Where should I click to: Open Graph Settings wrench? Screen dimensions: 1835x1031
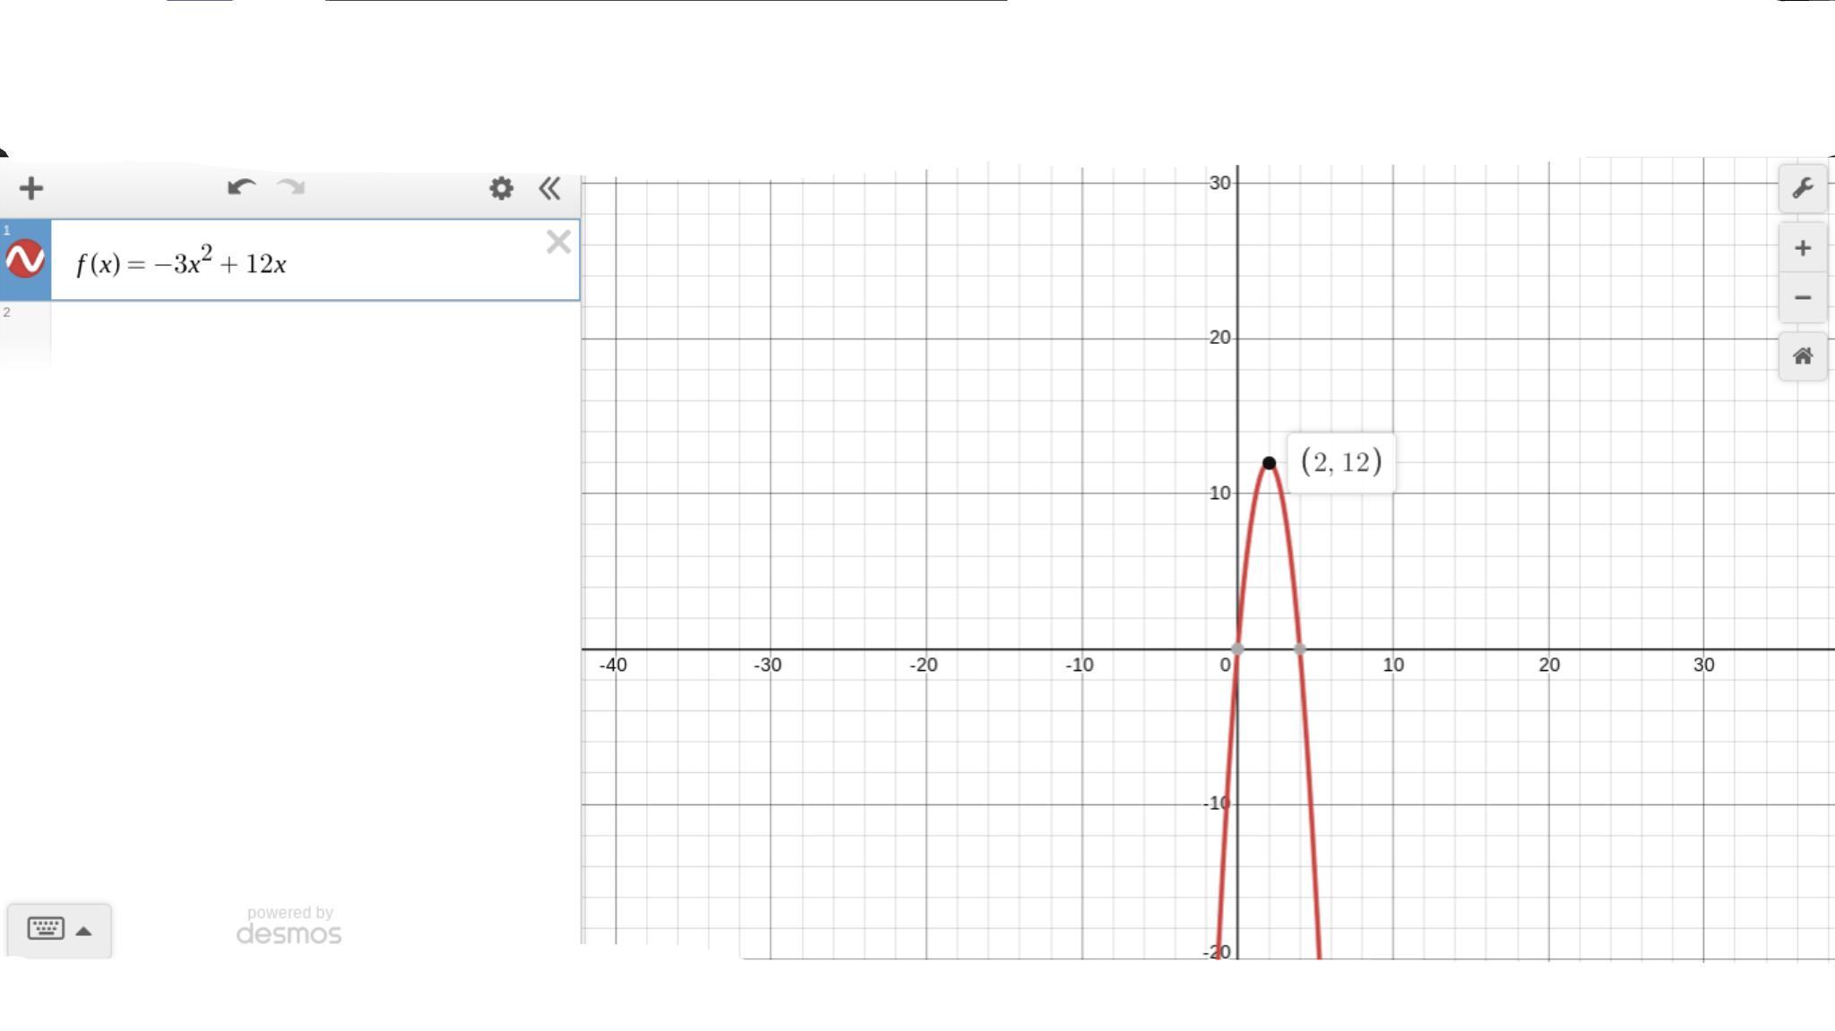pyautogui.click(x=1802, y=188)
